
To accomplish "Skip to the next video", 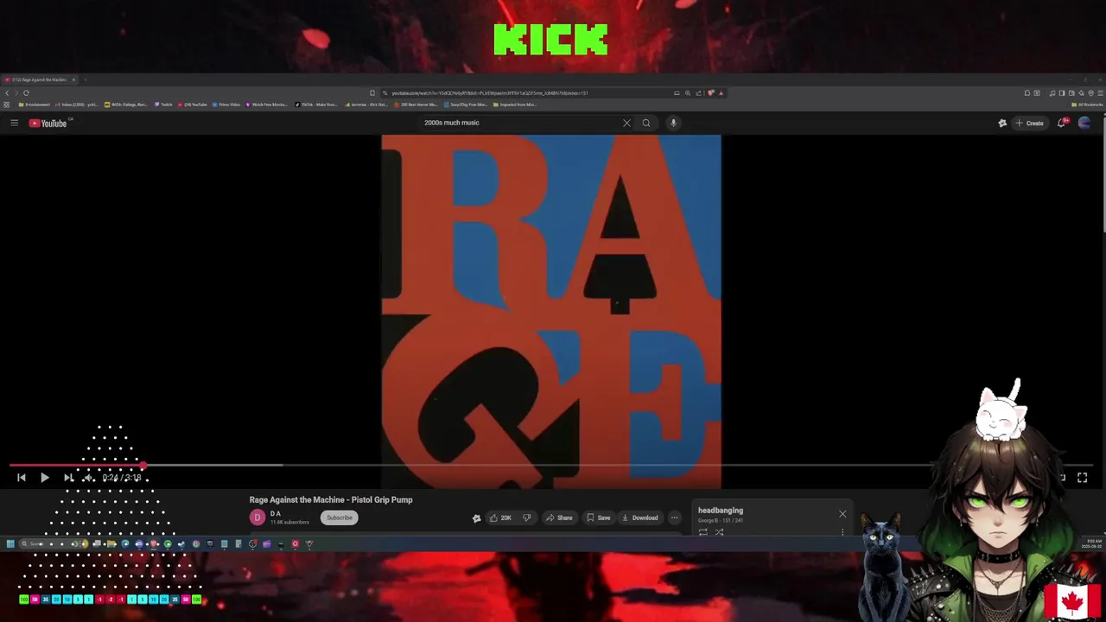I will coord(68,477).
